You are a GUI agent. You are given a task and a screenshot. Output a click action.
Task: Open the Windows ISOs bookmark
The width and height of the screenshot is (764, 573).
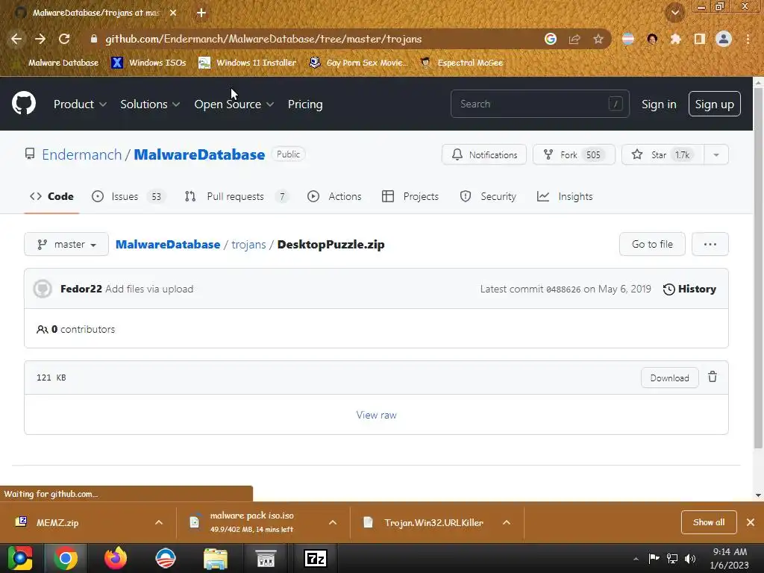tap(148, 63)
